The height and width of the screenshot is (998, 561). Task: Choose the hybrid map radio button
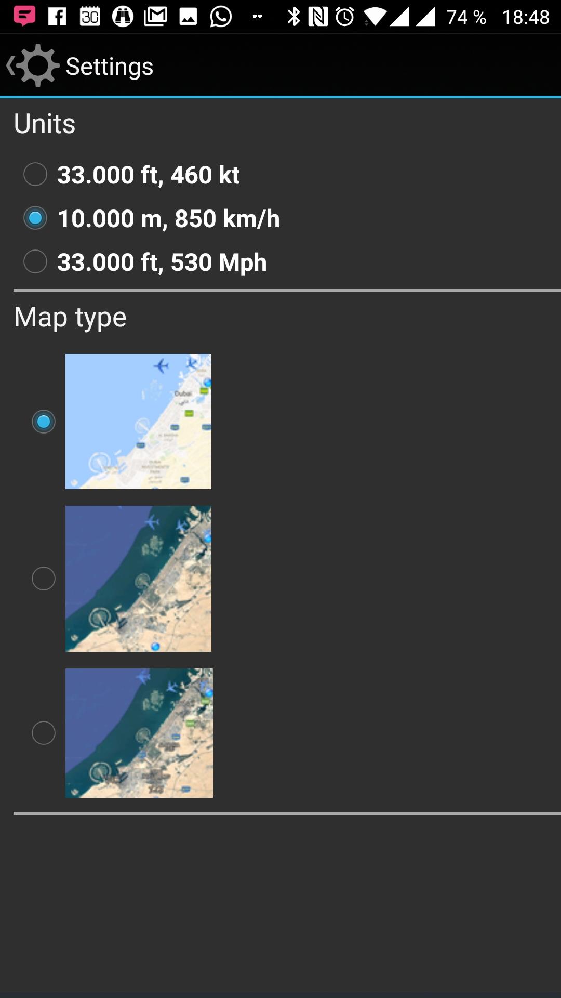44,733
